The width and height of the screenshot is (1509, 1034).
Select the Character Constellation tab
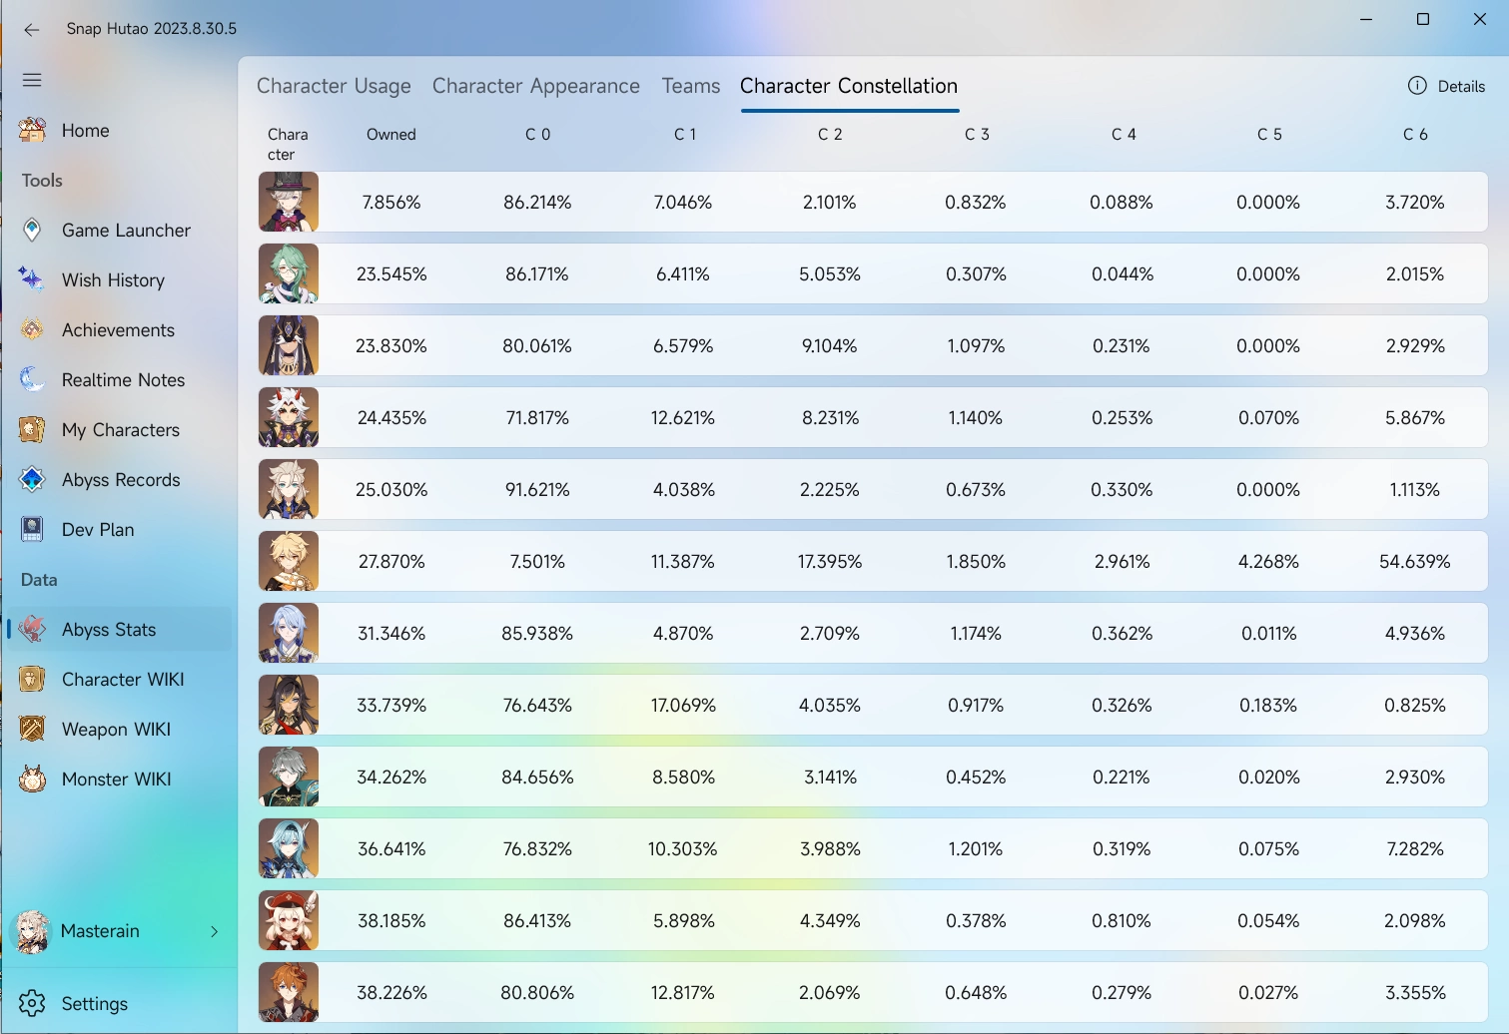[x=849, y=86]
